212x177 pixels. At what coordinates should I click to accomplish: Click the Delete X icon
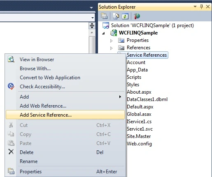(x=11, y=152)
